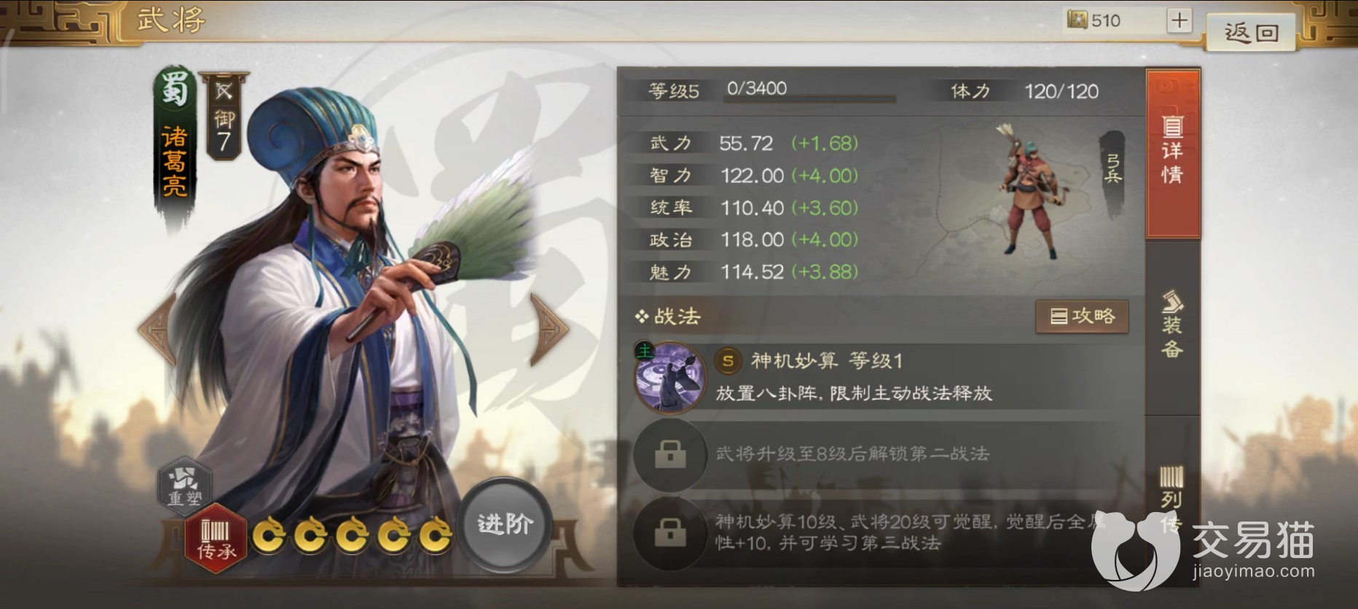Image resolution: width=1358 pixels, height=609 pixels.
Task: Show previous general with left arrow
Action: (157, 329)
